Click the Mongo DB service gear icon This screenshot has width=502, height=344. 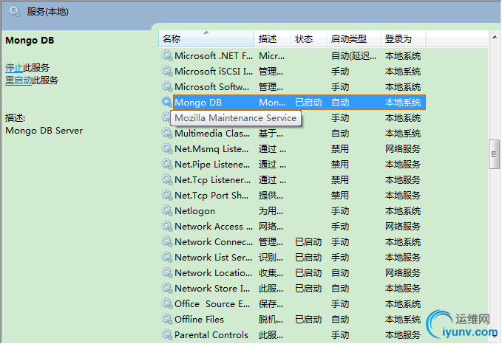click(166, 103)
